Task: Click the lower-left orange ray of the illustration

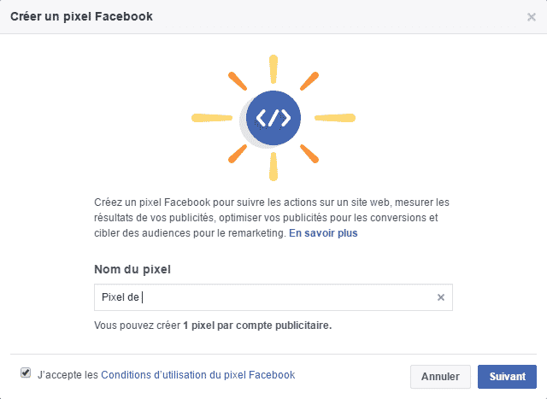Action: (x=238, y=154)
